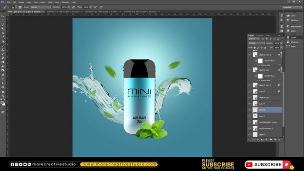
Task: Hide the Layer 3 copy layer
Action: point(249,70)
